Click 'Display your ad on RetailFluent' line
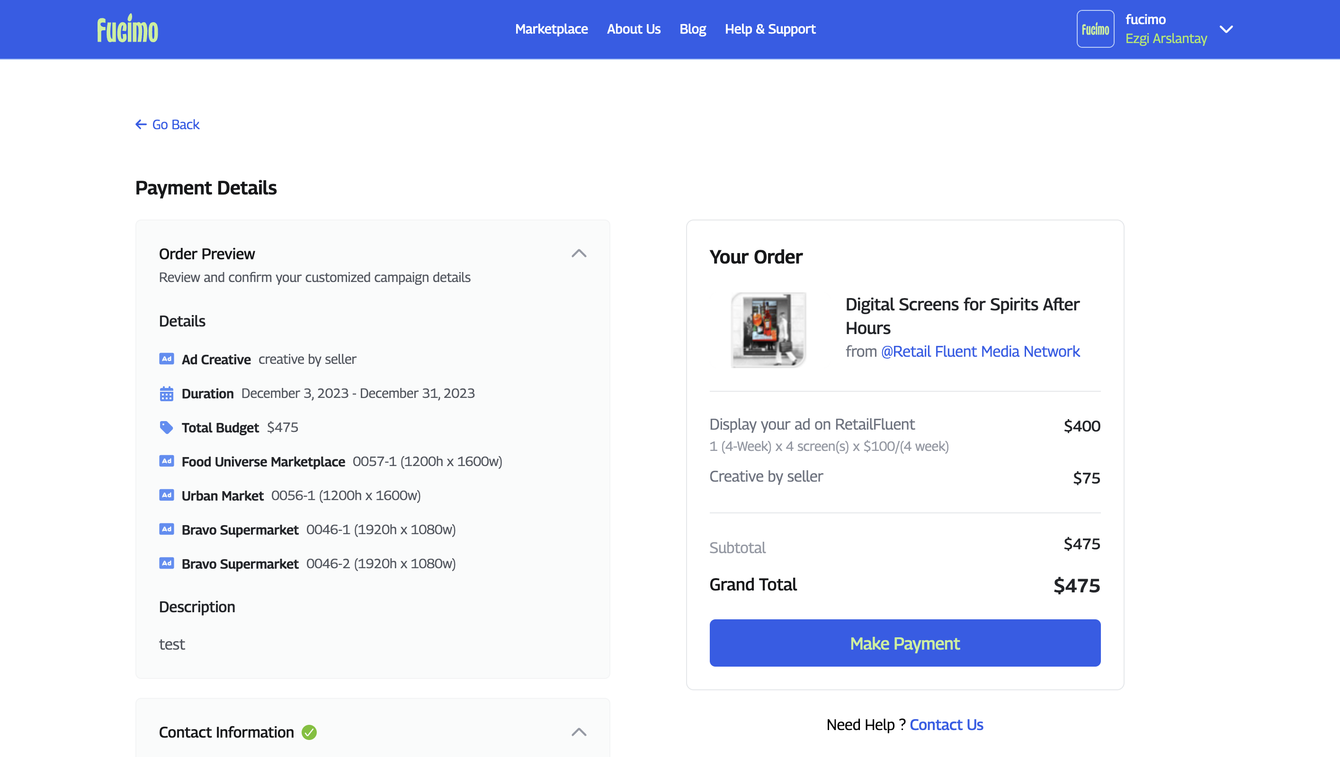Viewport: 1340px width, 757px height. (x=812, y=424)
